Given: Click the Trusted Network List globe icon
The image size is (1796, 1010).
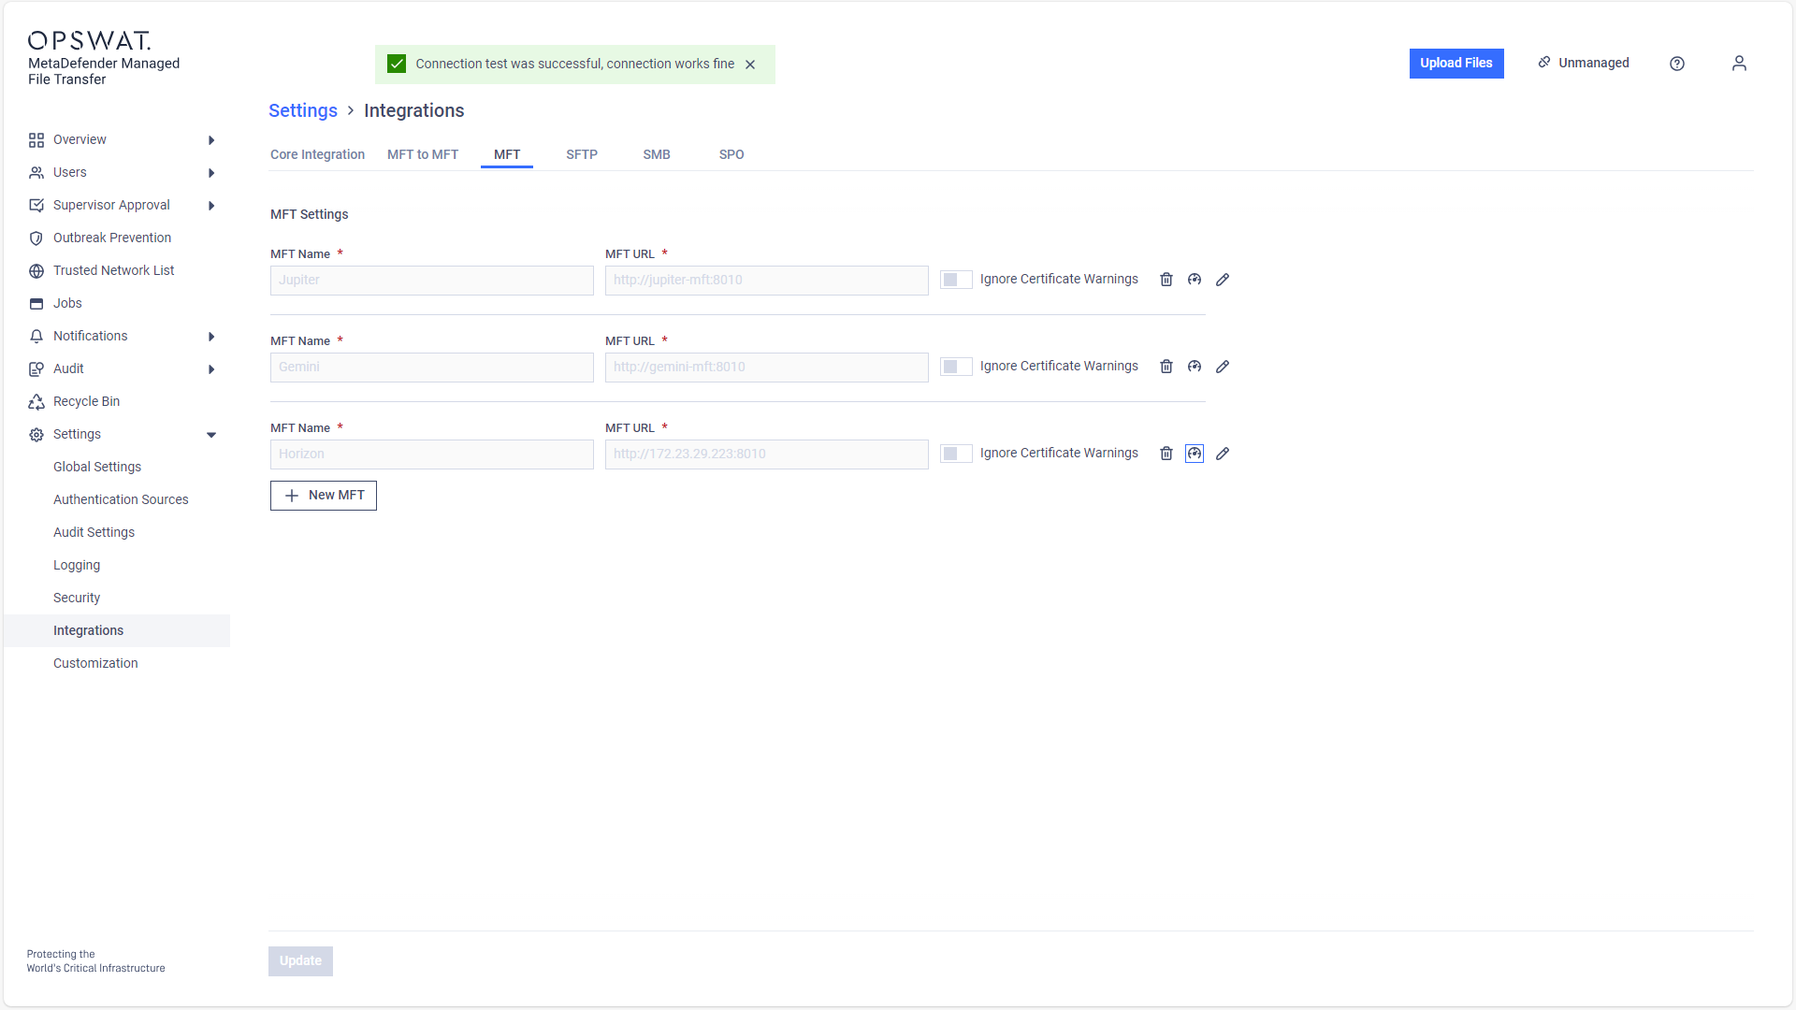Looking at the screenshot, I should [x=36, y=271].
